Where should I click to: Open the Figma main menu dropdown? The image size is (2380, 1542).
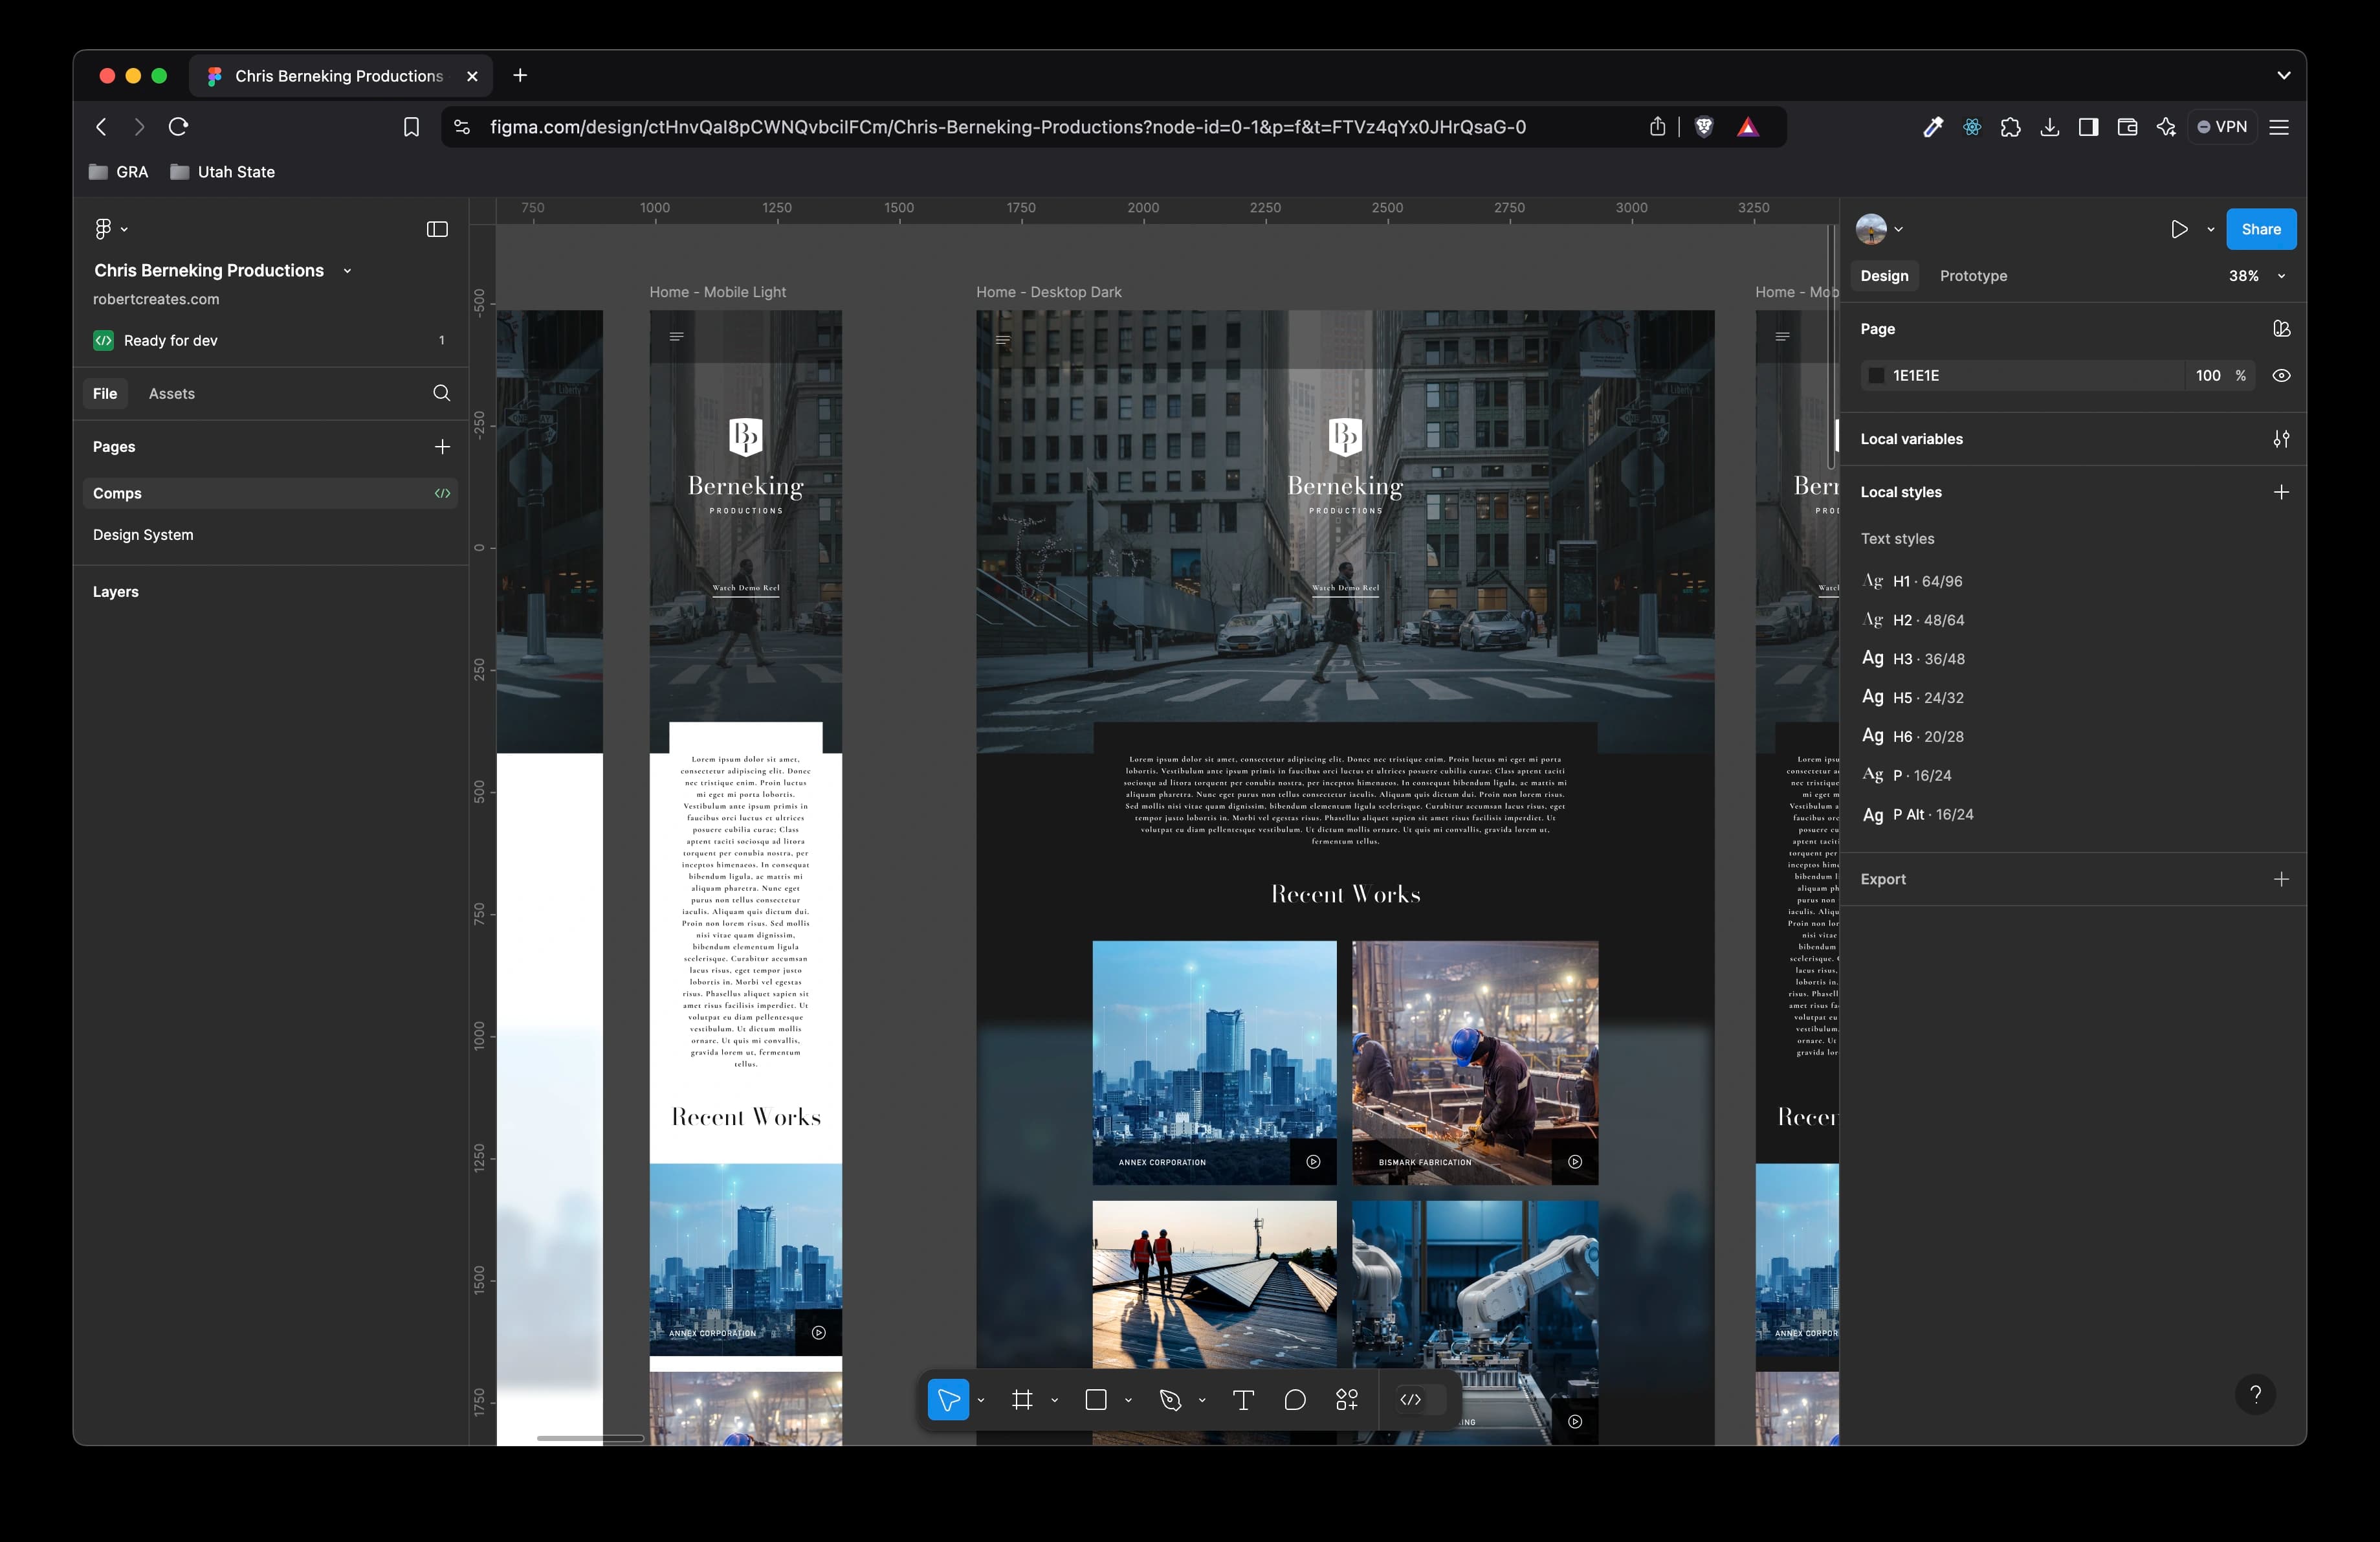[109, 229]
